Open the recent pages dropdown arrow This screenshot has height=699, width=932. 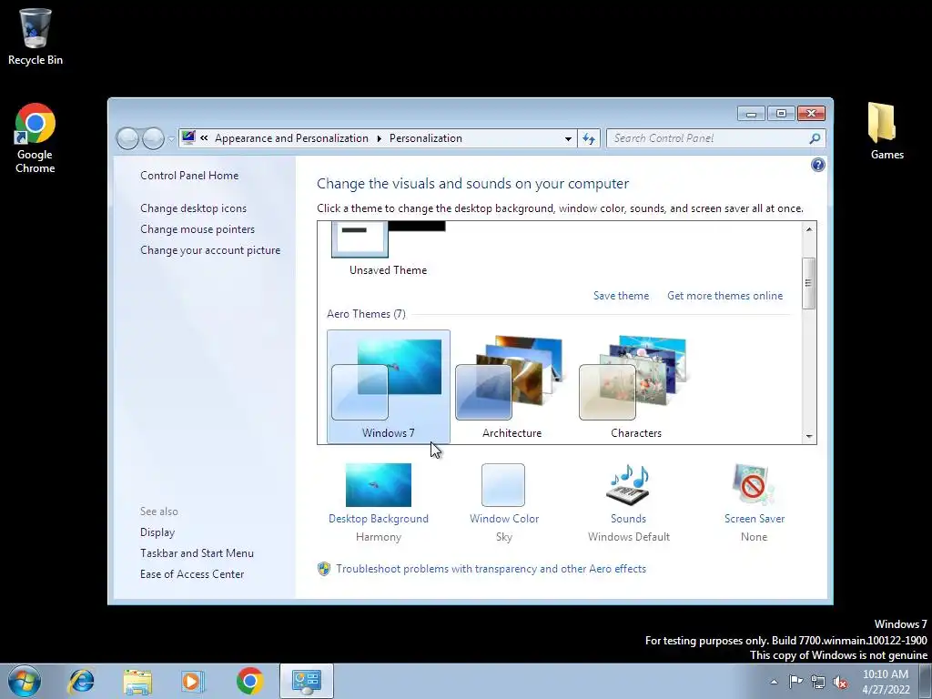[171, 139]
